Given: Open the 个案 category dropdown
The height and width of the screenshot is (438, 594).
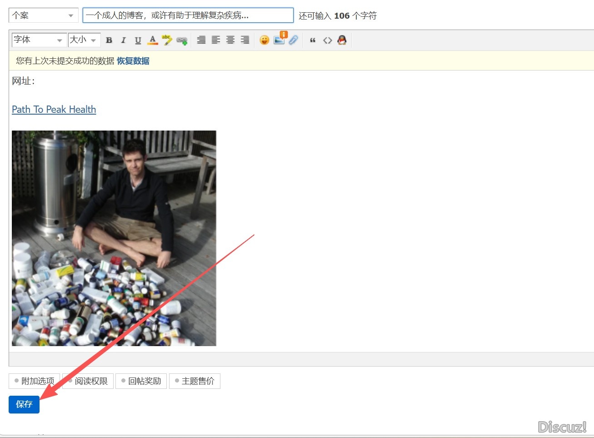Looking at the screenshot, I should pos(43,15).
